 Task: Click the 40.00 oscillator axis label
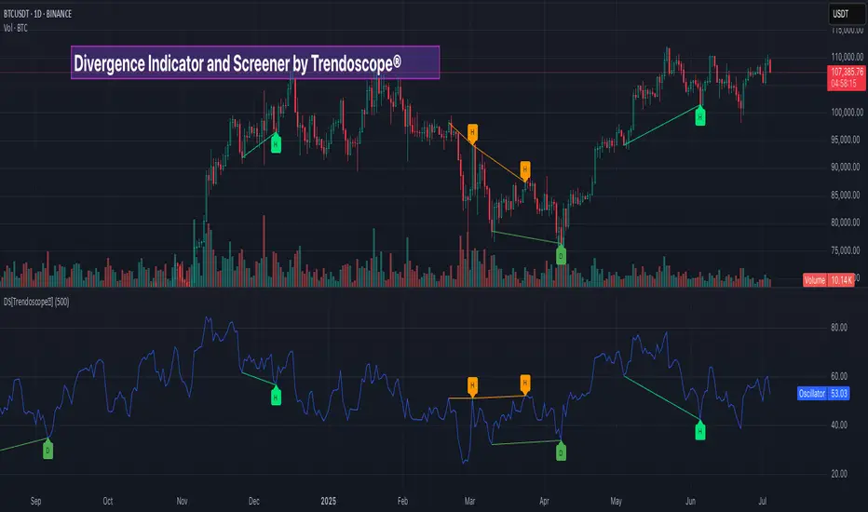(839, 425)
